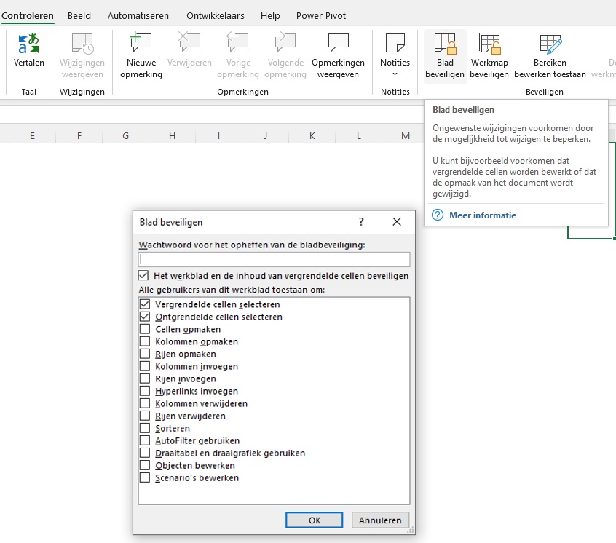Screen dimensions: 616x543
Task: Enable the Cellen opmaken checkbox
Action: [x=143, y=329]
